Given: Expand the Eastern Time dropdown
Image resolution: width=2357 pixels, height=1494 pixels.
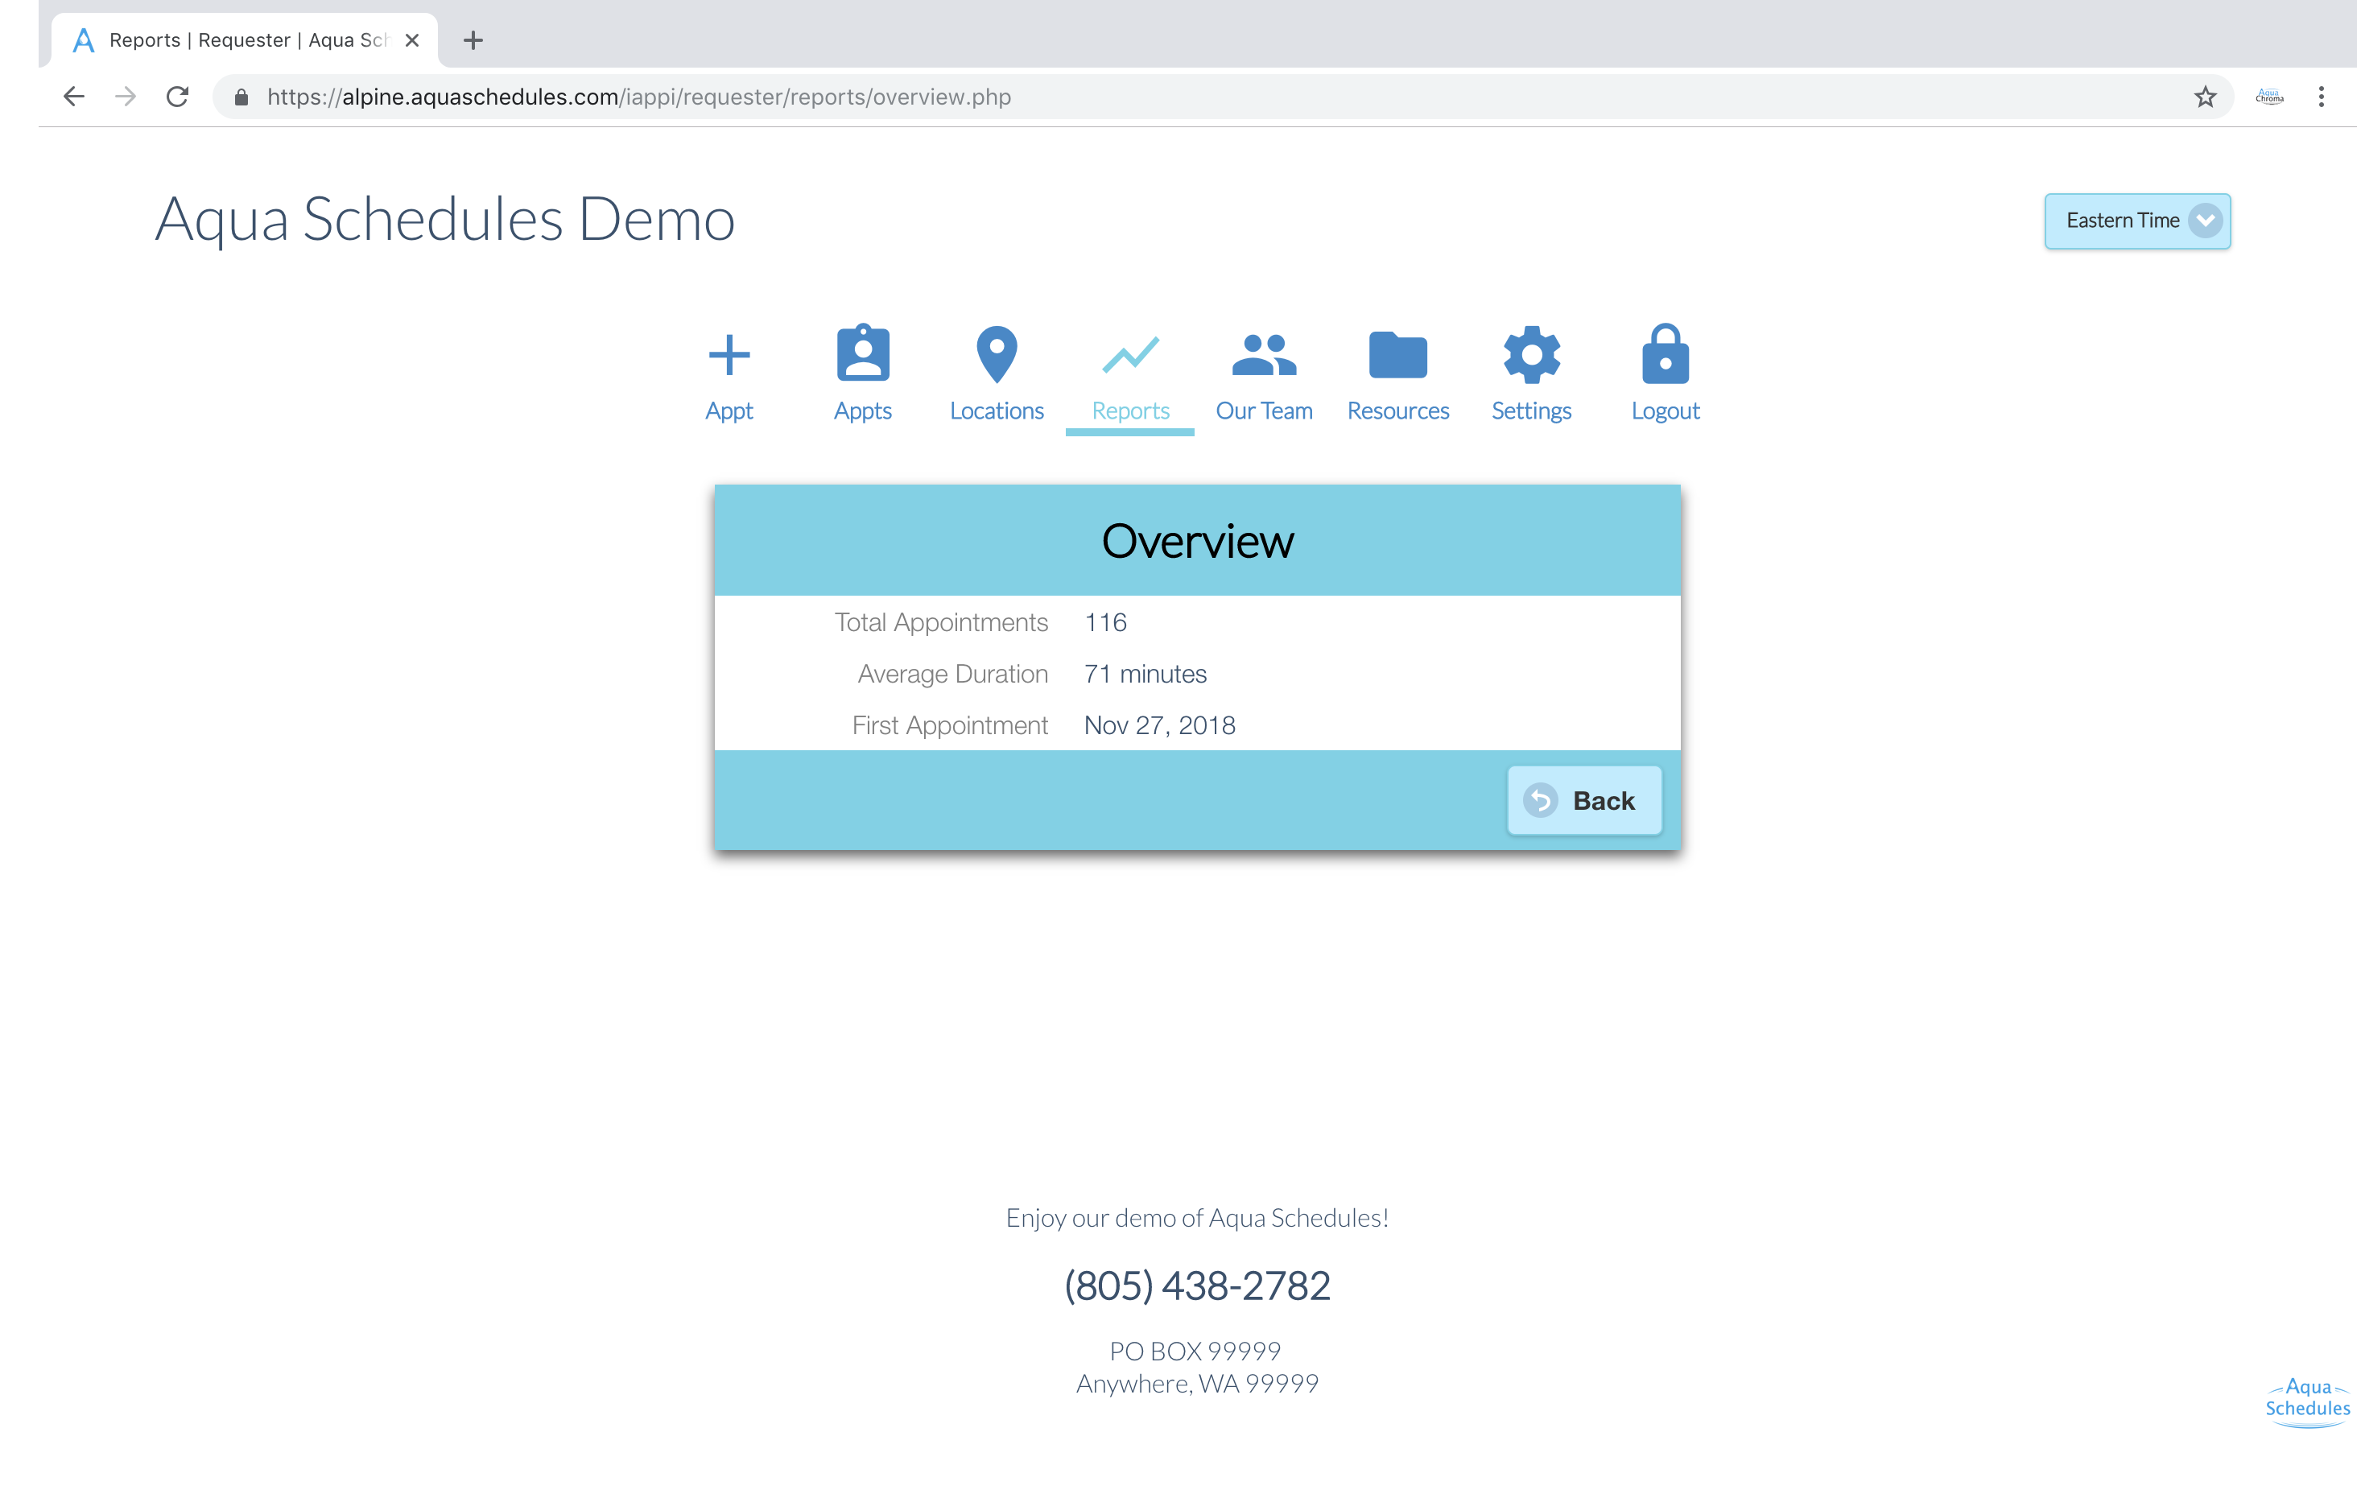Looking at the screenshot, I should coord(2121,221).
